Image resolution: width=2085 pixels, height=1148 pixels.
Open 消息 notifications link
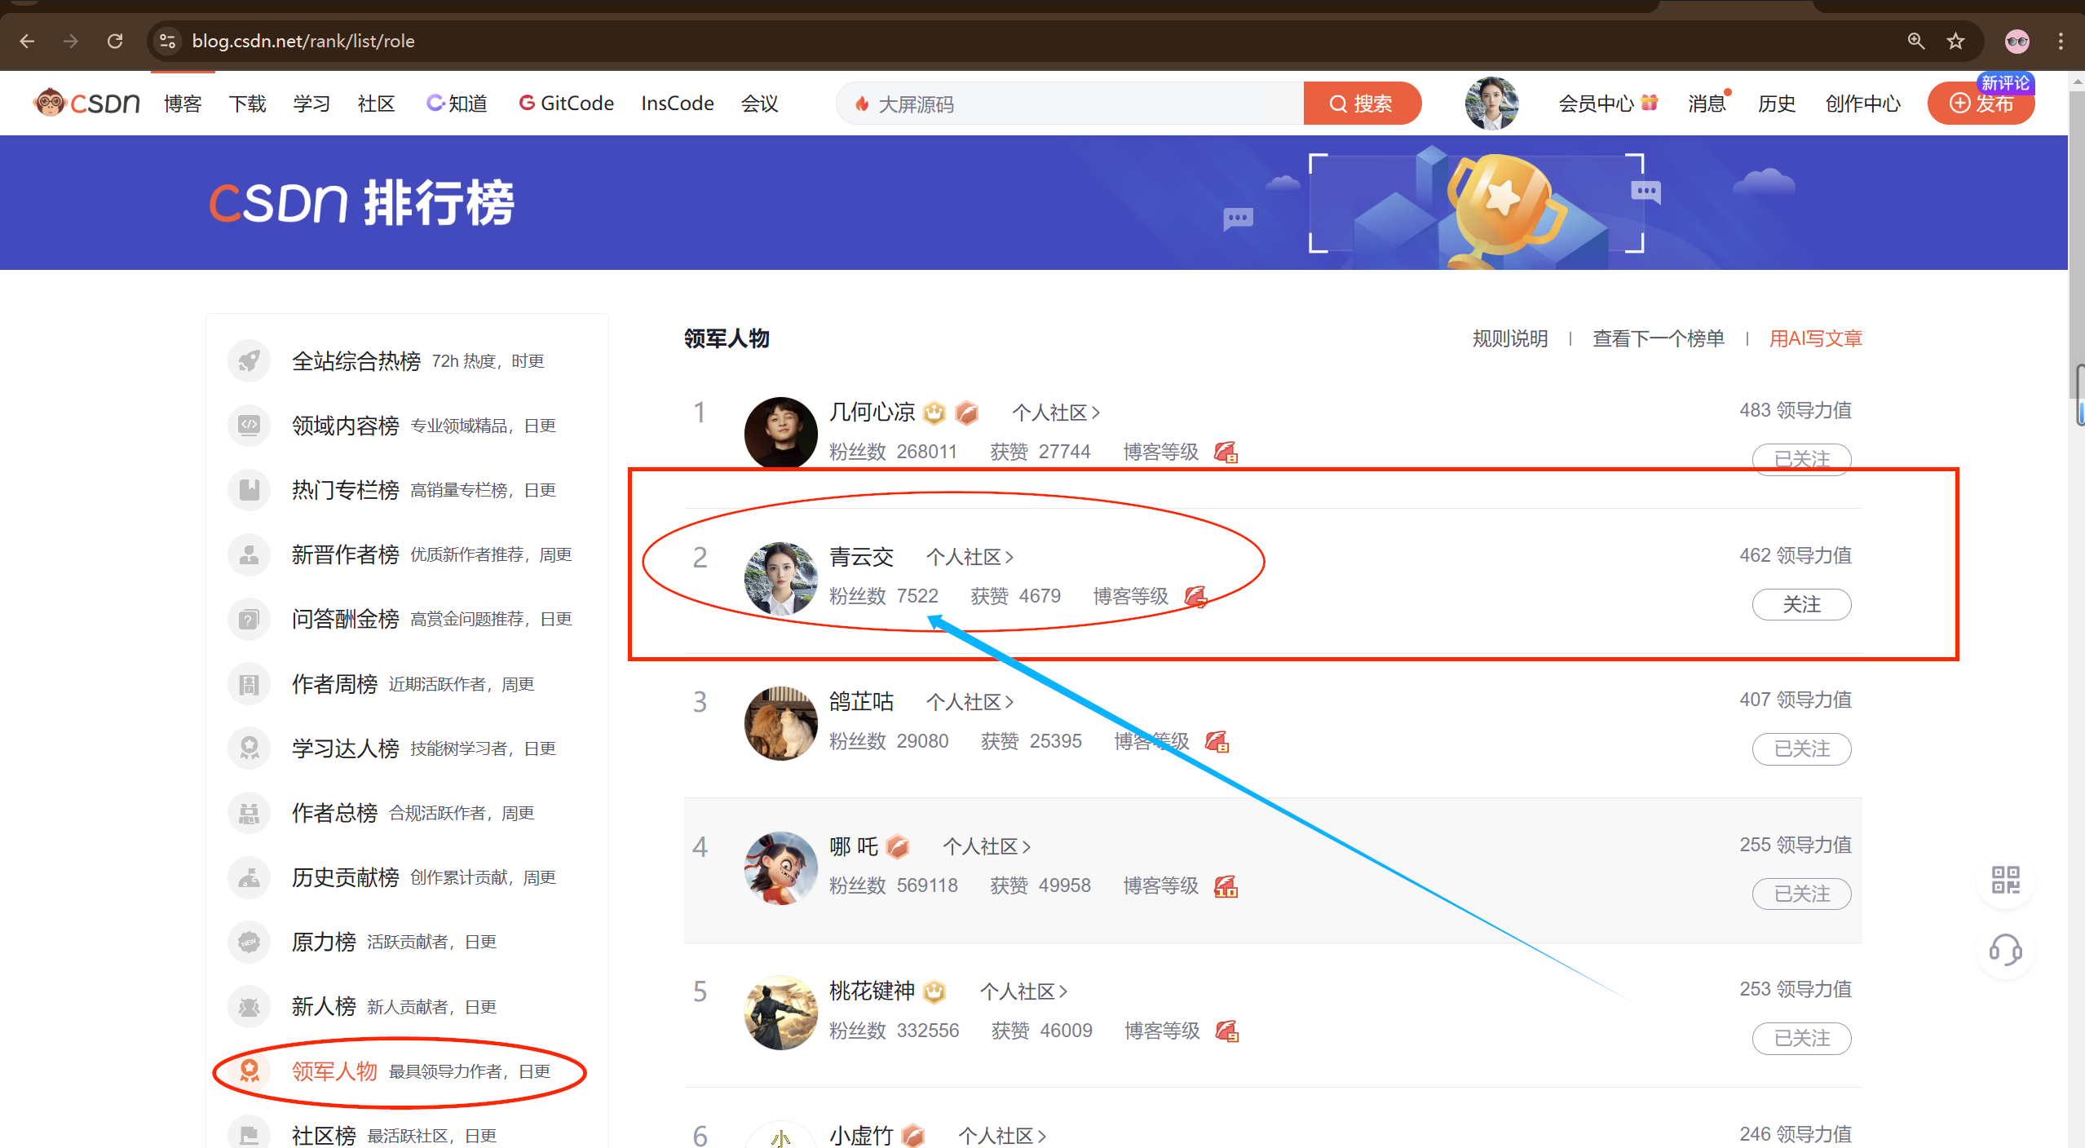1708,104
